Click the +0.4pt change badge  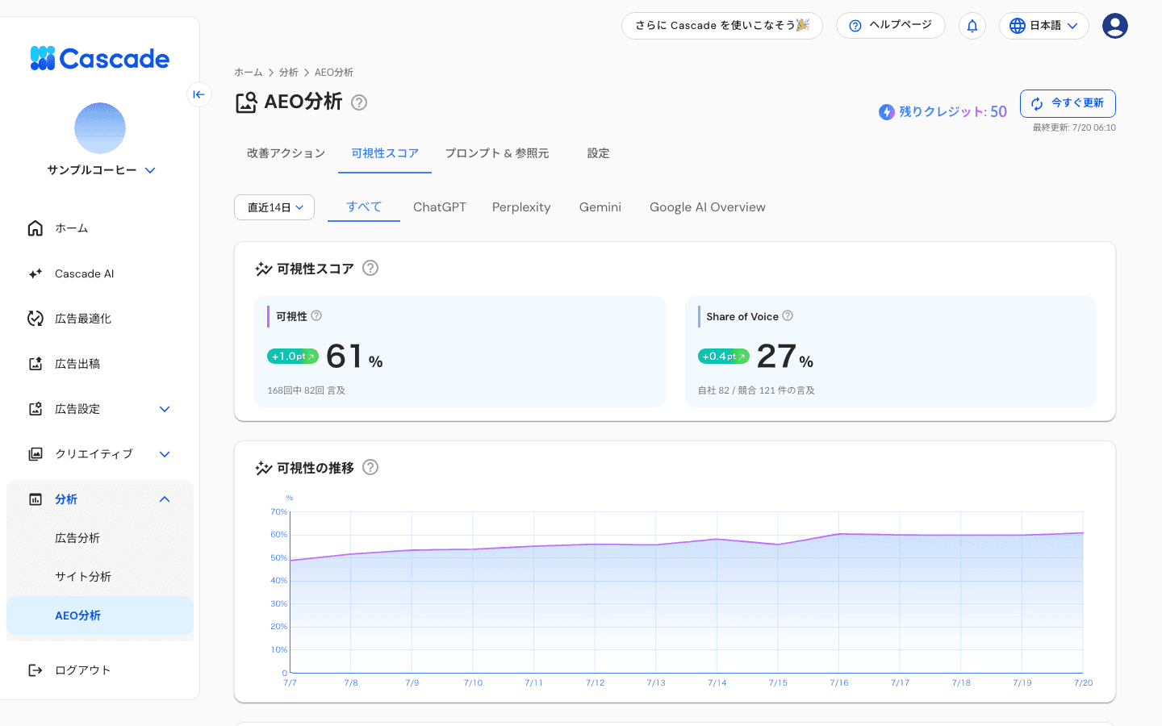click(x=724, y=357)
